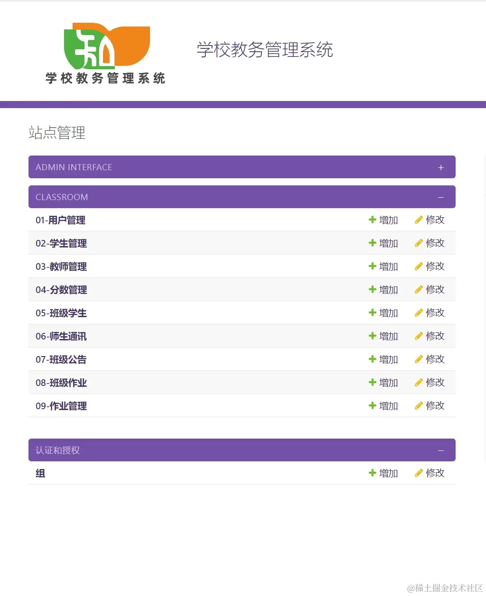Click the 知 school system logo
This screenshot has width=486, height=596.
105,54
